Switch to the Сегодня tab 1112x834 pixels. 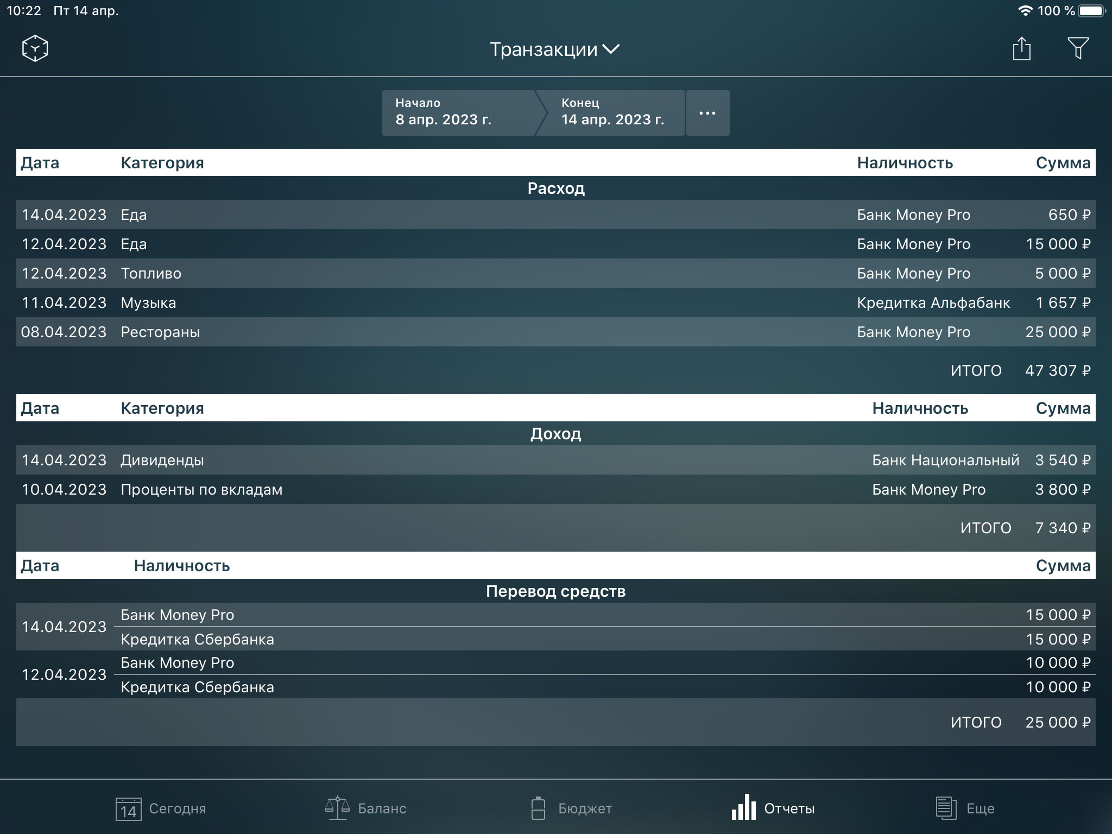click(161, 808)
